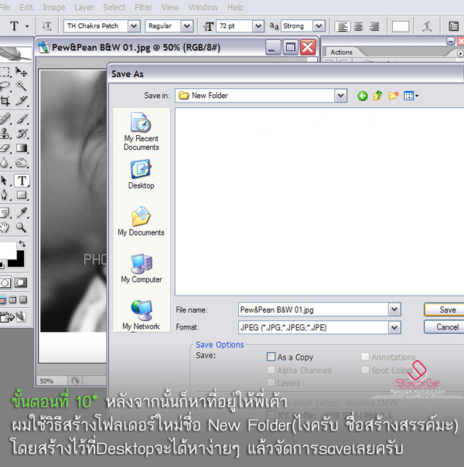Expand the Format dropdown arrow
Viewport: 464px width, 467px height.
coord(394,327)
